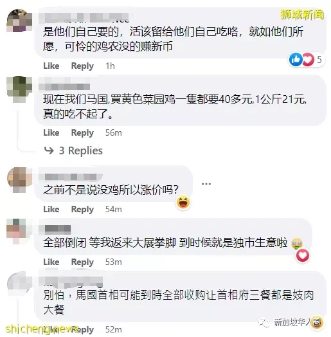Open the three-dot options menu beside third comment
331x337 pixels.
(x=206, y=184)
